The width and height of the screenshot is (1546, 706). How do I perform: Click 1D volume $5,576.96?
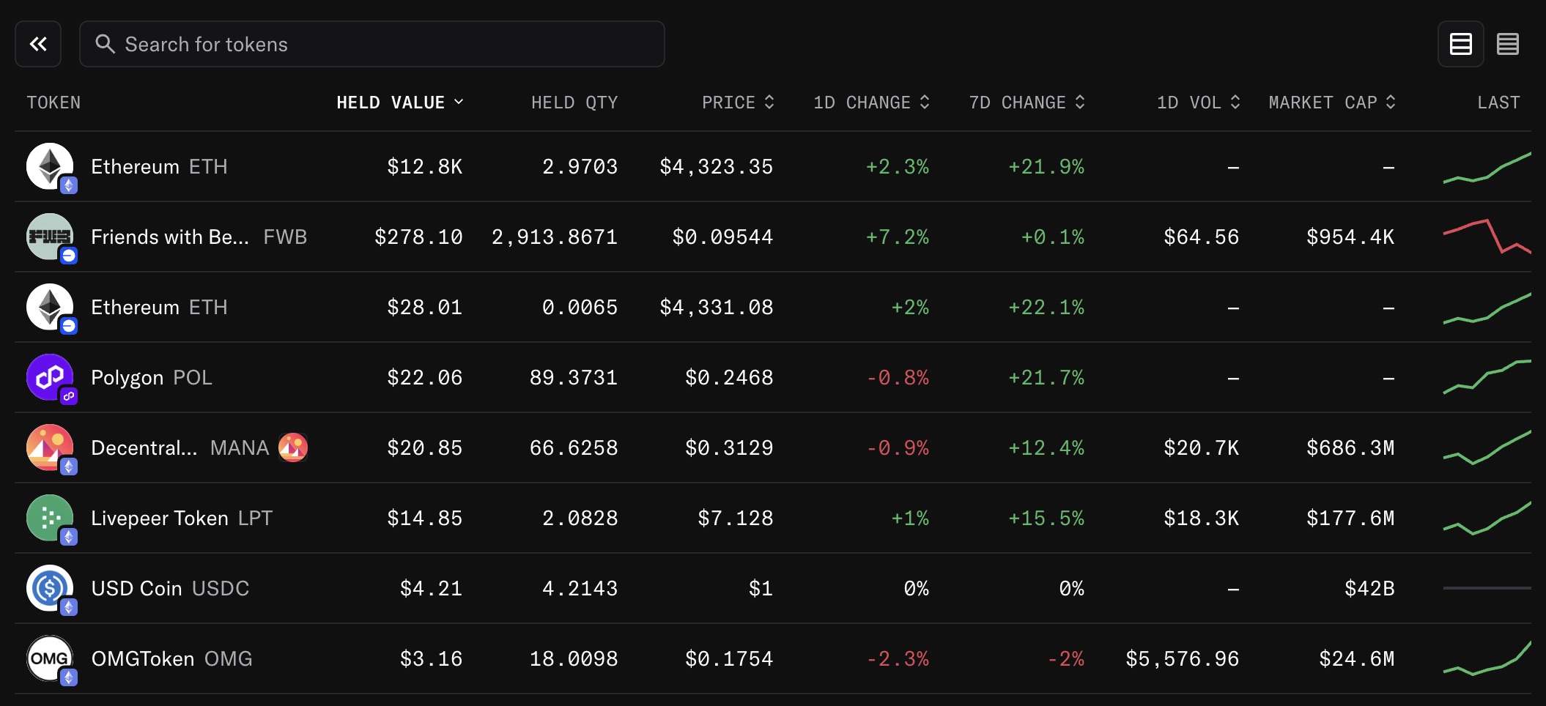tap(1183, 659)
